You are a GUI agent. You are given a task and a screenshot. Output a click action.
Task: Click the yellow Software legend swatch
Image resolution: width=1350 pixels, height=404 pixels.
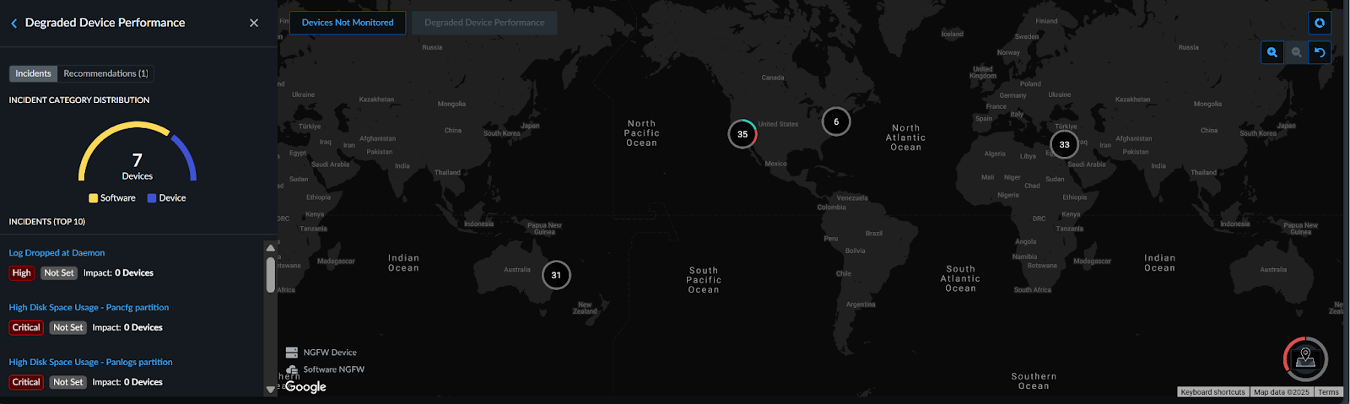[x=94, y=198]
